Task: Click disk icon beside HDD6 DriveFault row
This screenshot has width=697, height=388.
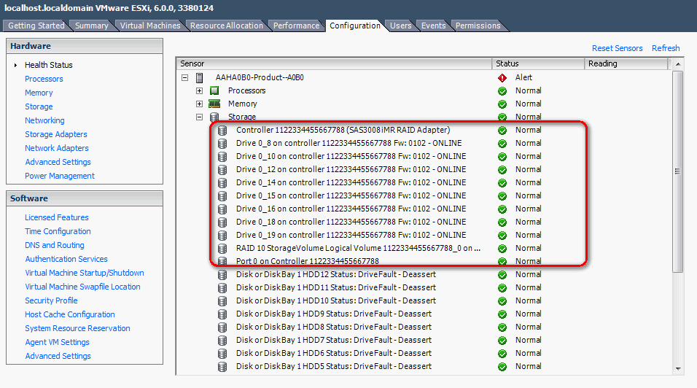Action: coord(222,353)
